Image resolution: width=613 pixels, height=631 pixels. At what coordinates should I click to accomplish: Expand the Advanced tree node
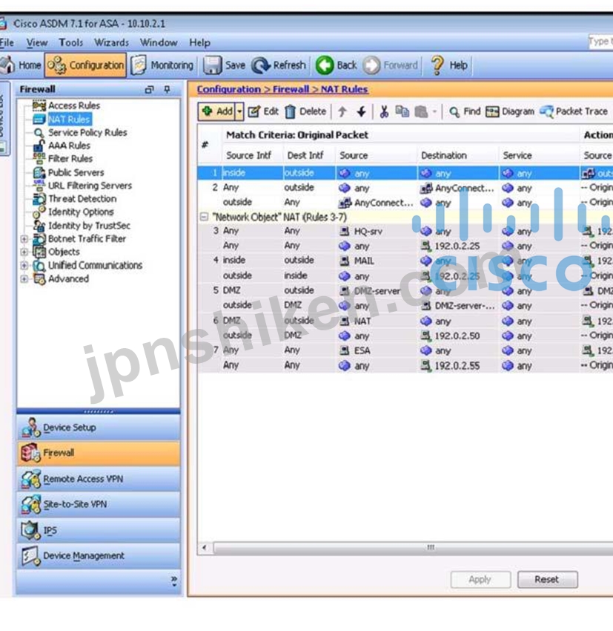coord(24,279)
